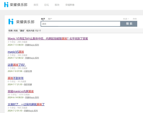Open the 论坛 menu item
Image resolution: width=143 pixels, height=113 pixels.
[x=47, y=5]
